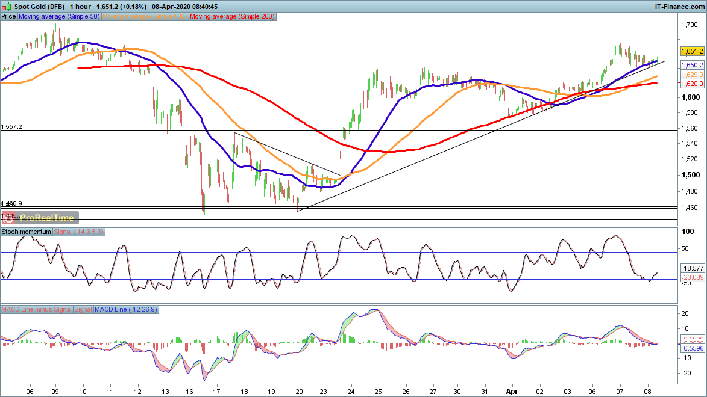Click the 31 date marker on the time axis
The width and height of the screenshot is (707, 397).
tap(485, 392)
